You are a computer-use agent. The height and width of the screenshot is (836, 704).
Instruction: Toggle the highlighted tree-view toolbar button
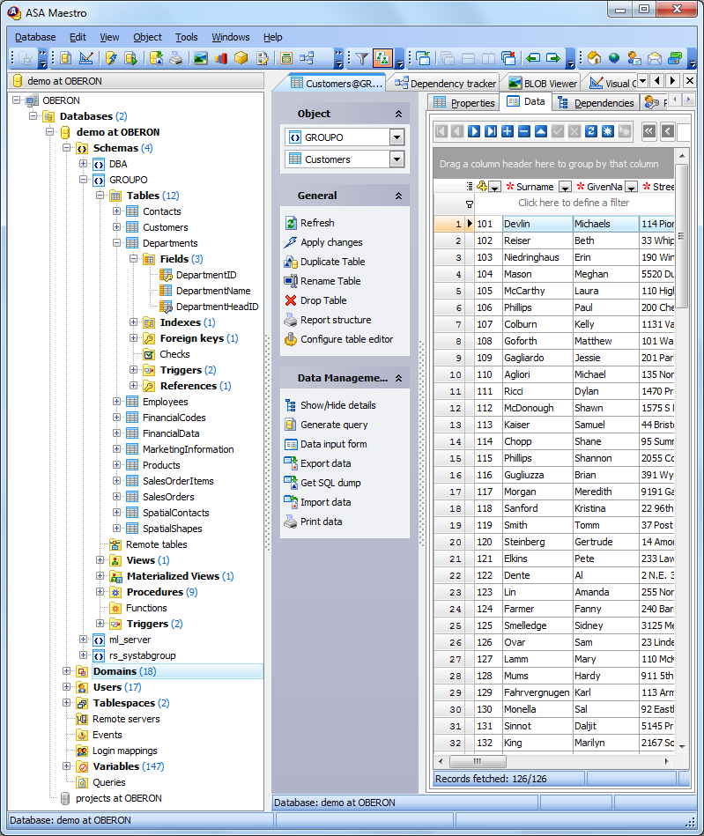tap(382, 58)
